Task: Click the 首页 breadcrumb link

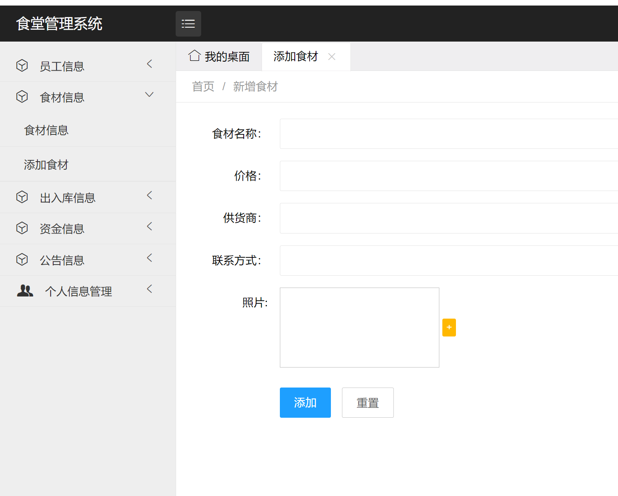Action: [x=203, y=87]
